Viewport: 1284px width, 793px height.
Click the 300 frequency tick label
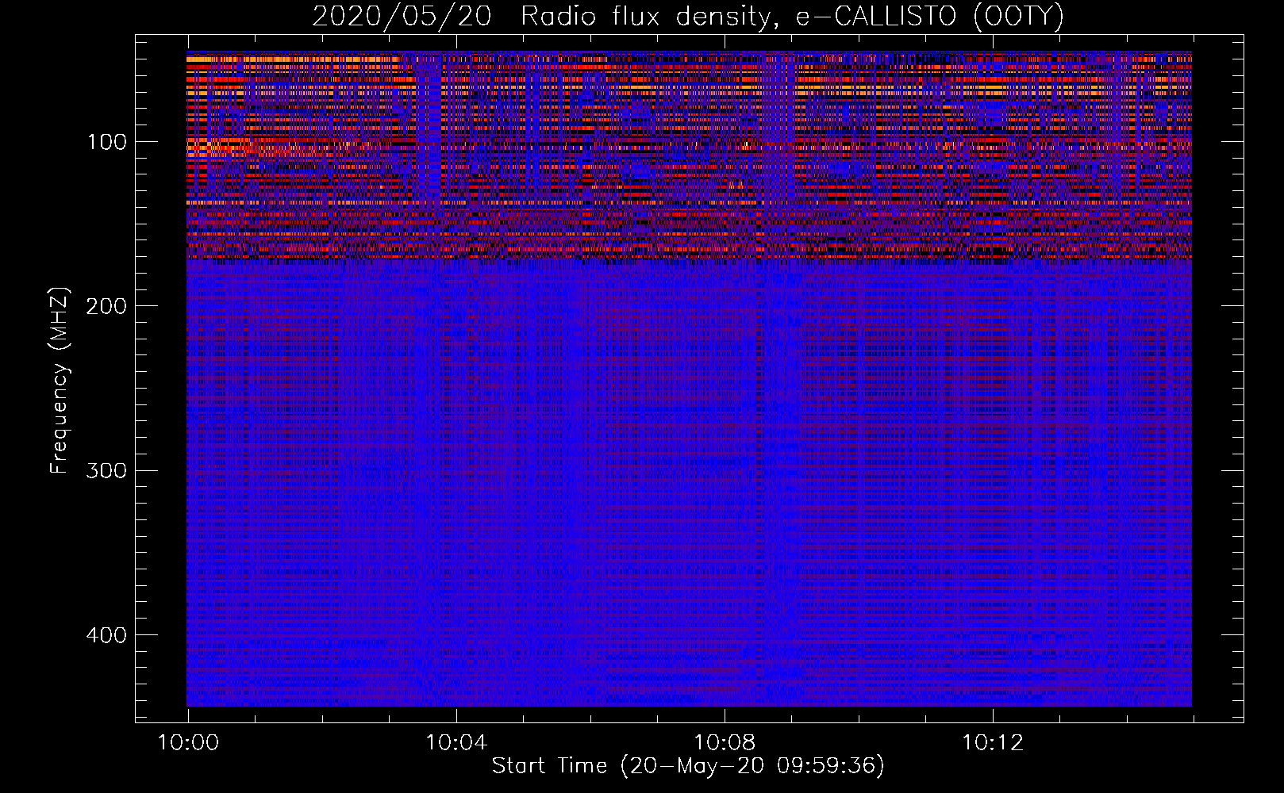click(x=106, y=471)
